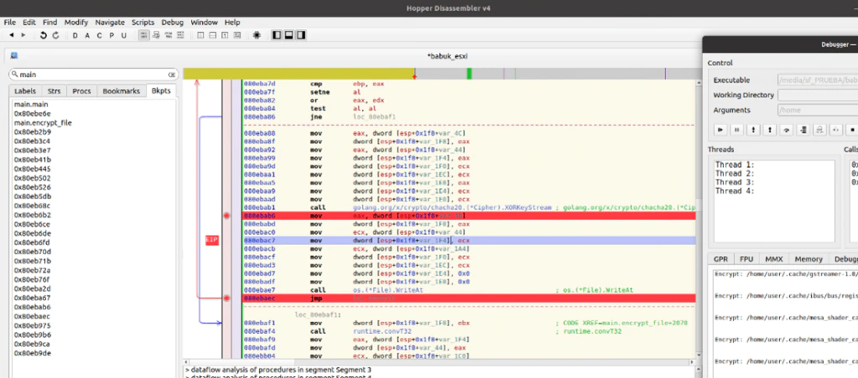The image size is (858, 378).
Task: Open the Edit menu
Action: 29,23
